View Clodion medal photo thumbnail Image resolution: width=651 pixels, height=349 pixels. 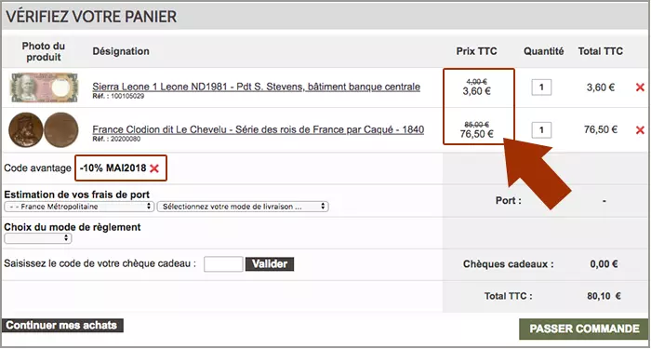click(x=44, y=130)
